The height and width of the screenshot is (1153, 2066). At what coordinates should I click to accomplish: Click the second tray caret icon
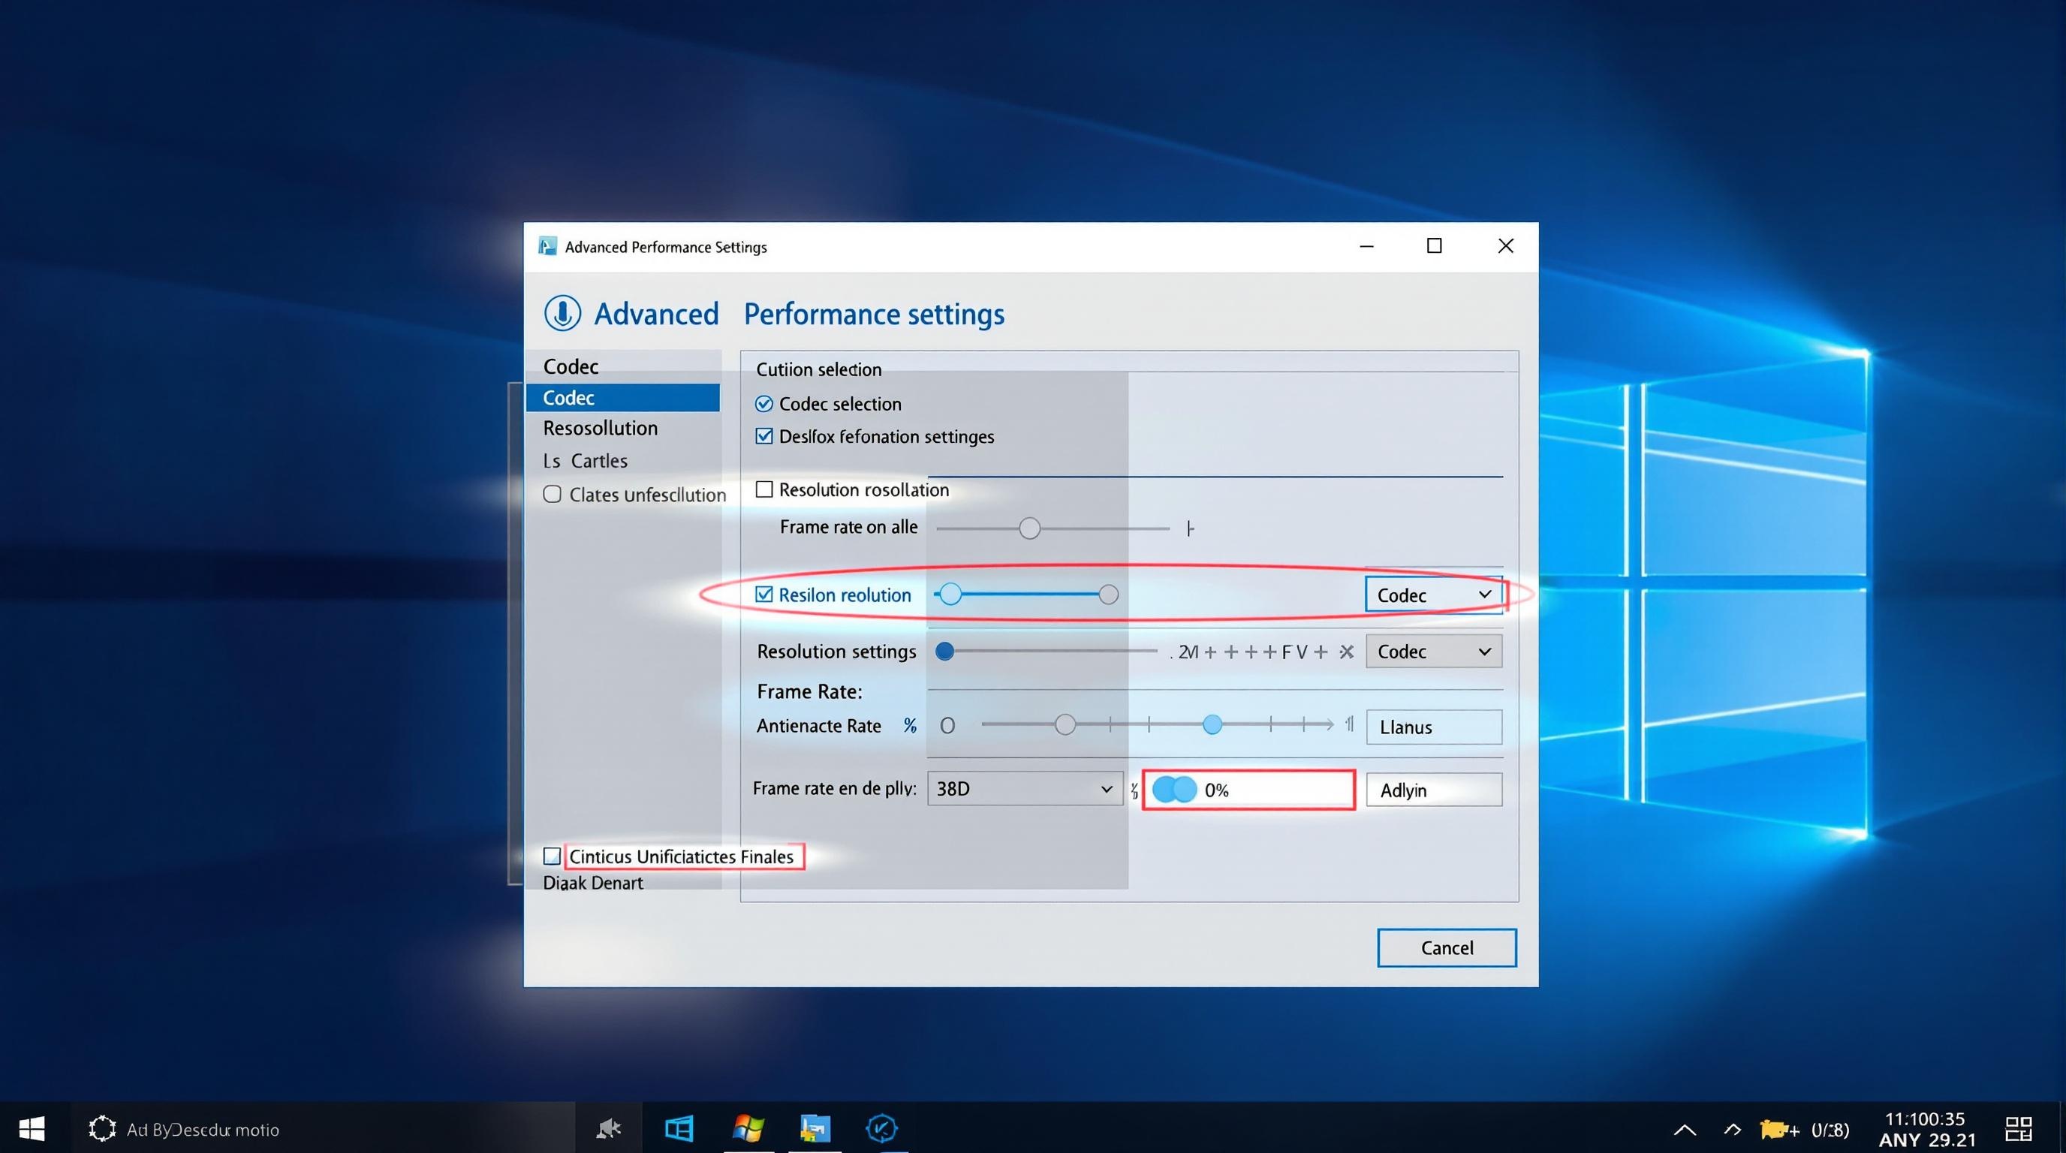tap(1733, 1130)
